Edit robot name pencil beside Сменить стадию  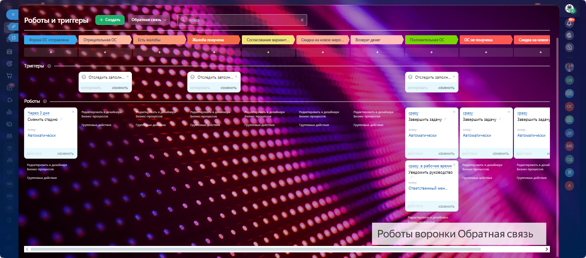pos(61,120)
